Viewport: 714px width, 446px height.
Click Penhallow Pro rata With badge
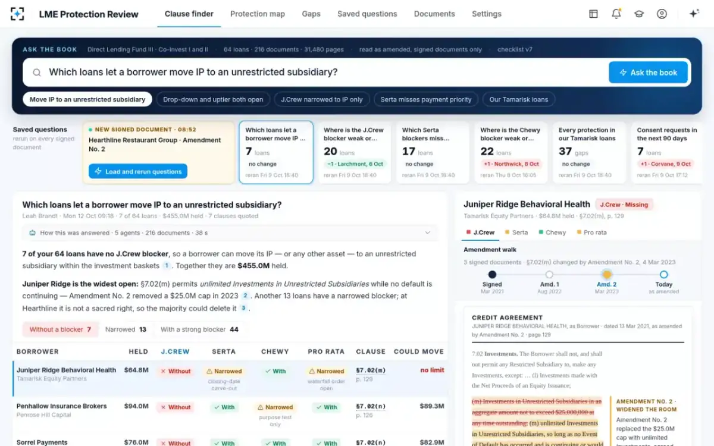coord(326,407)
